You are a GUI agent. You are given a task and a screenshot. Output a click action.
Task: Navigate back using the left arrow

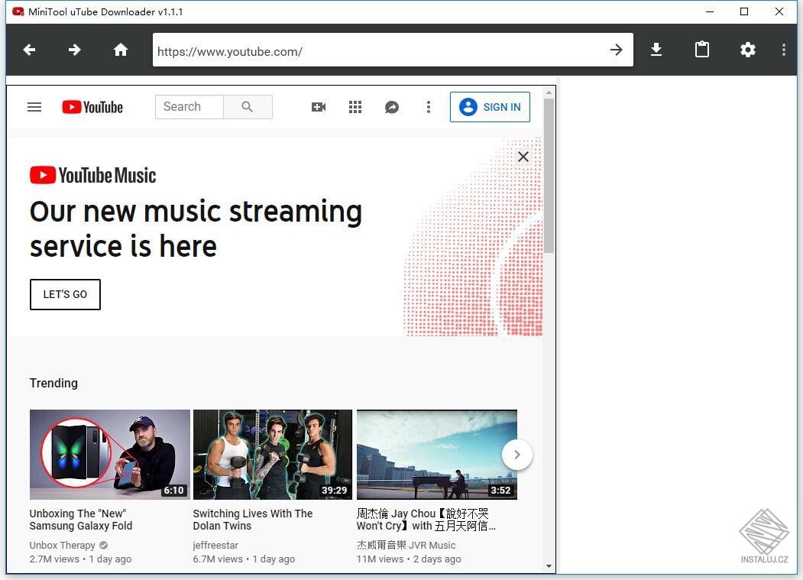29,50
